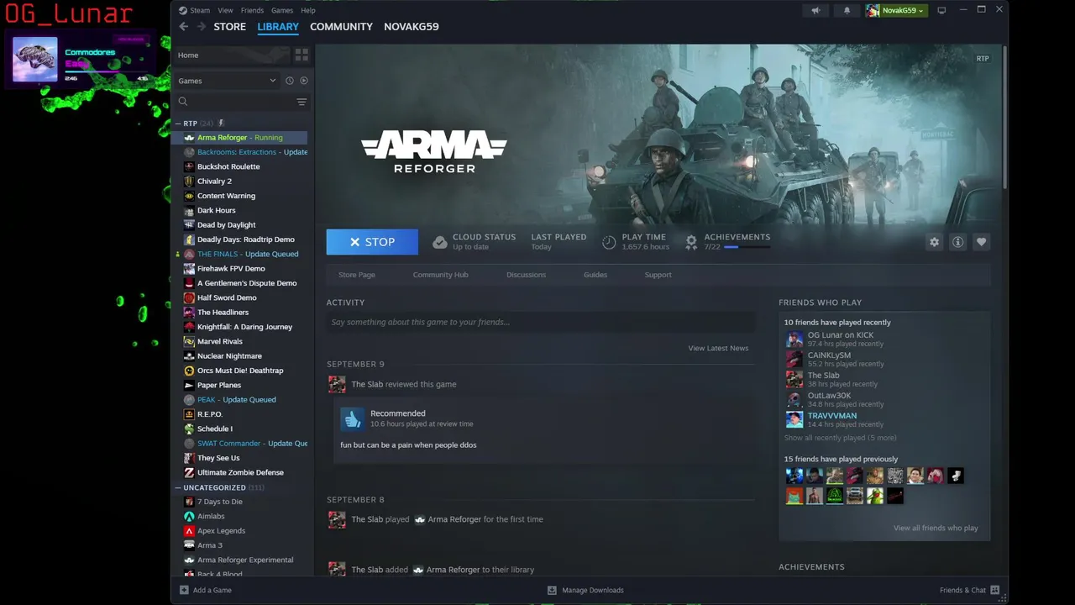1075x605 pixels.
Task: Click the cloud status icon
Action: pyautogui.click(x=439, y=242)
